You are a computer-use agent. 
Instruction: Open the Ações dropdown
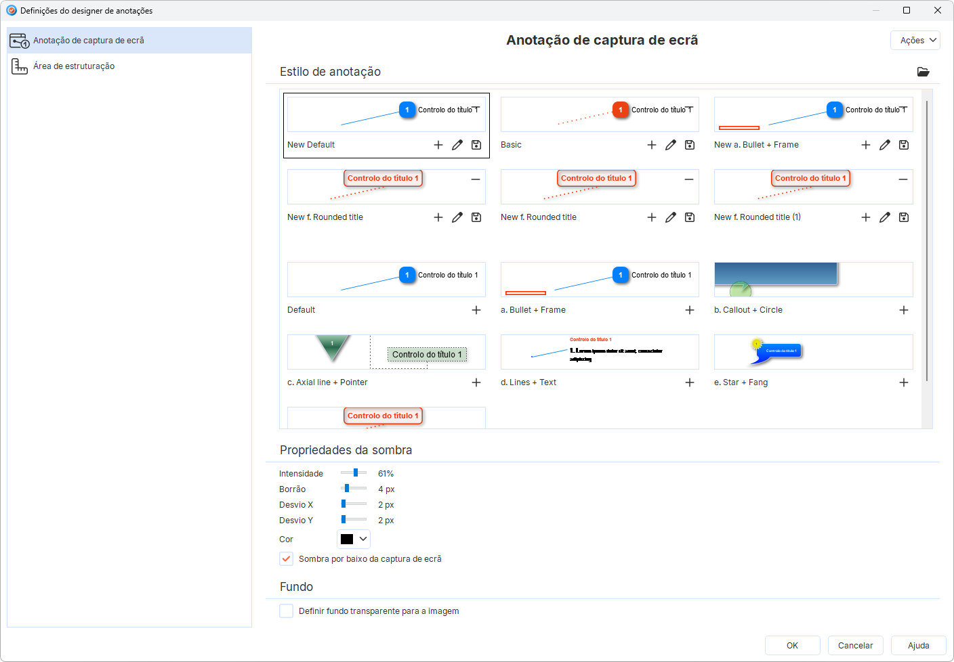click(915, 41)
